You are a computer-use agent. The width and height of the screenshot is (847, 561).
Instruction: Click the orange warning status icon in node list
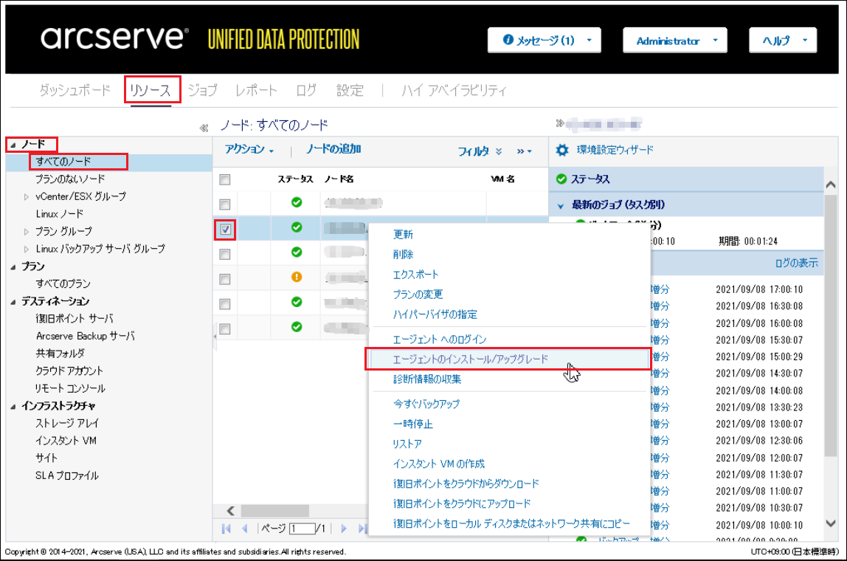tap(297, 277)
